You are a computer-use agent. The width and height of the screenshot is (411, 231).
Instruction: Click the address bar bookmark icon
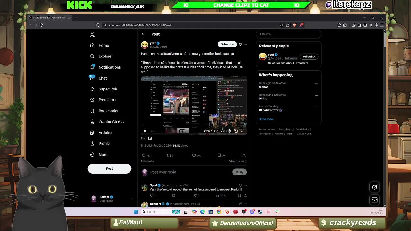tap(98, 25)
